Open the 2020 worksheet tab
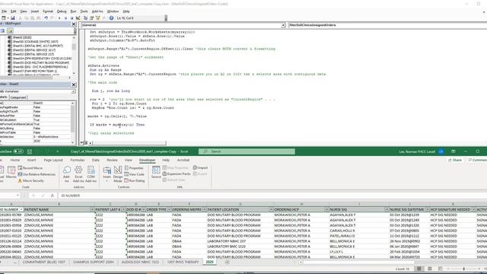The image size is (487, 274). coord(210,262)
